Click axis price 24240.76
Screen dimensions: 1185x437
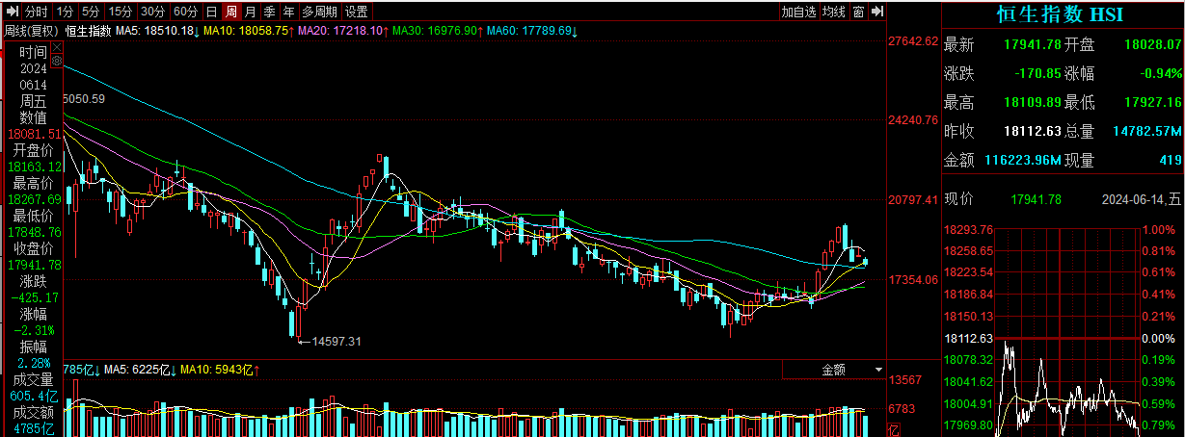click(913, 120)
